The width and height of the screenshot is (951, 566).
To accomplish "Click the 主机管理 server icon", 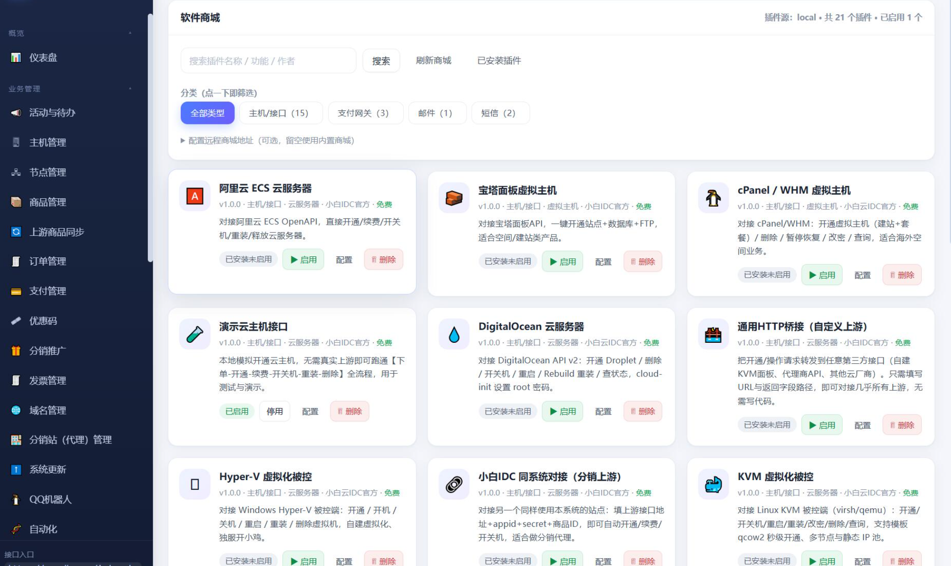I will [x=16, y=143].
